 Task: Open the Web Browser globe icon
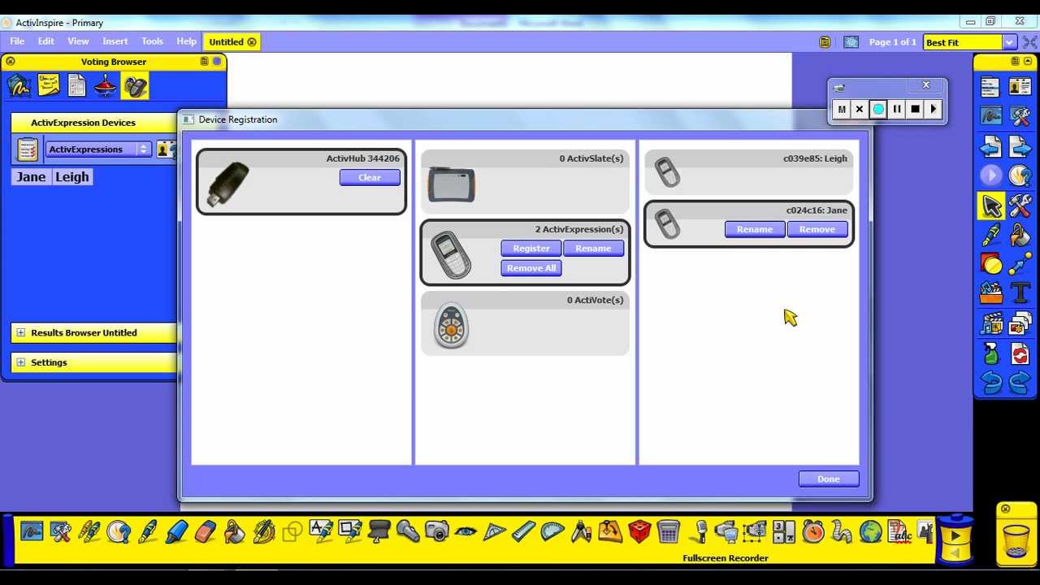pyautogui.click(x=871, y=531)
